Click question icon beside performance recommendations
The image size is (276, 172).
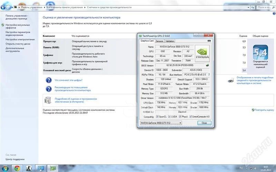49,89
